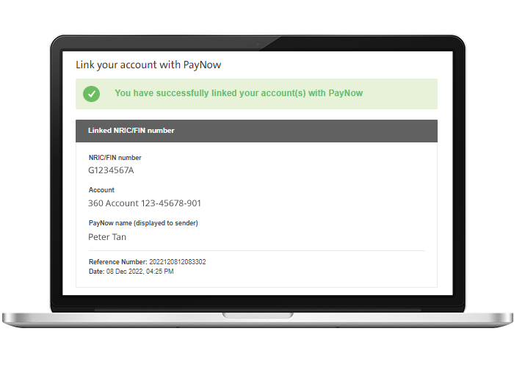This screenshot has width=514, height=367.
Task: Select the NRIC value G1234567A
Action: (x=111, y=170)
